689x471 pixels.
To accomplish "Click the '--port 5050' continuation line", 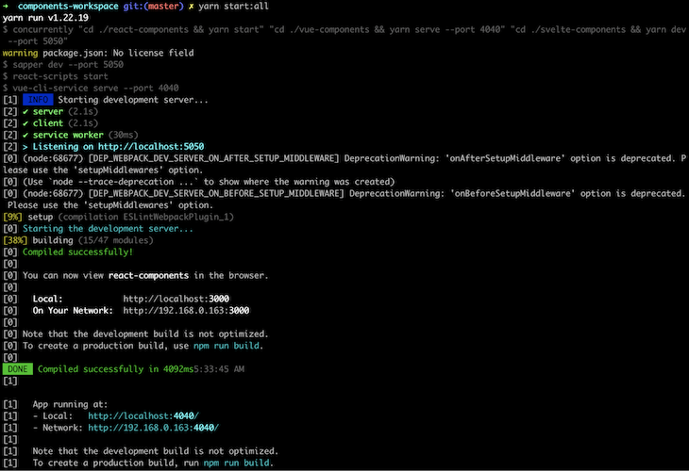I will click(38, 41).
